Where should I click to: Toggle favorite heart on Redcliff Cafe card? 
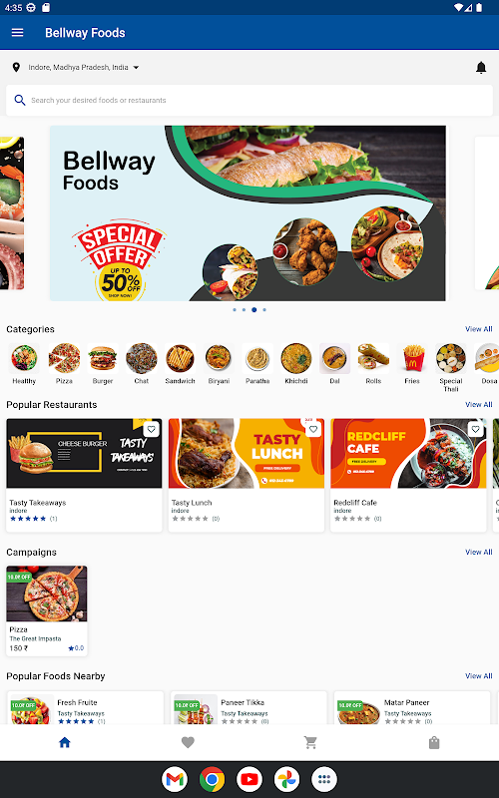point(476,429)
